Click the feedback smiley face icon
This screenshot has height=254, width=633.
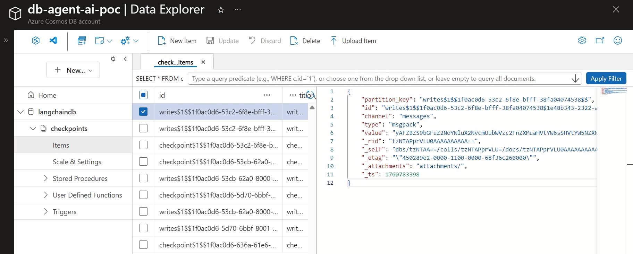point(617,41)
